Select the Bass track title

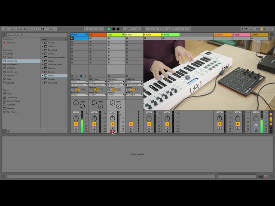pos(98,35)
